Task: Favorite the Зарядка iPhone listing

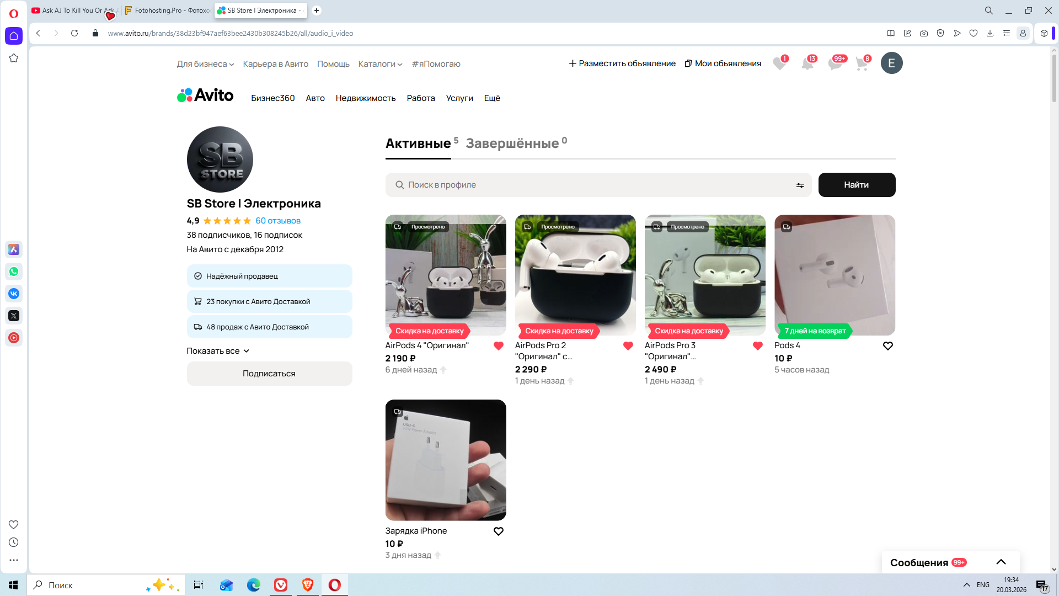Action: 498,531
